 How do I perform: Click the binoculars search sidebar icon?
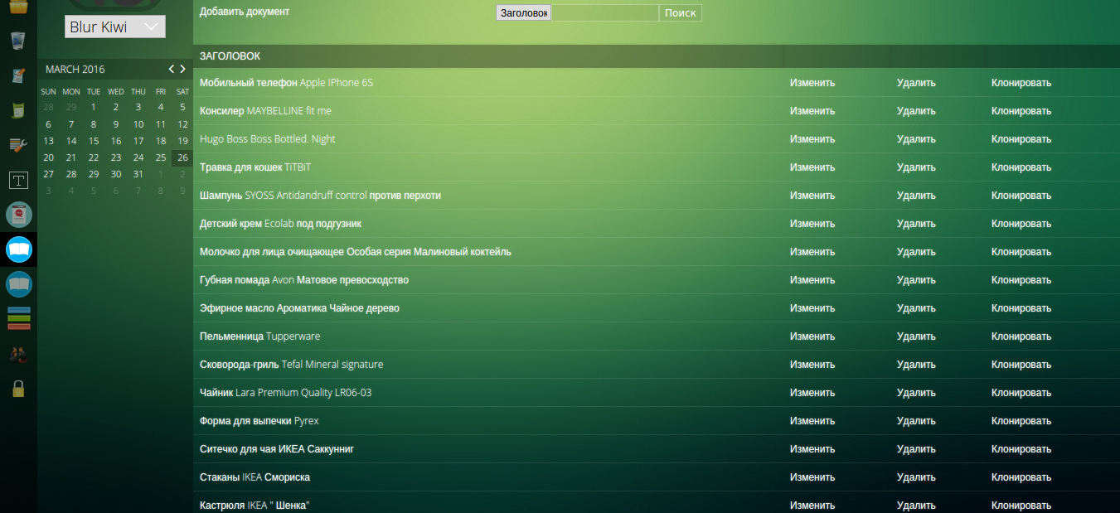18,354
